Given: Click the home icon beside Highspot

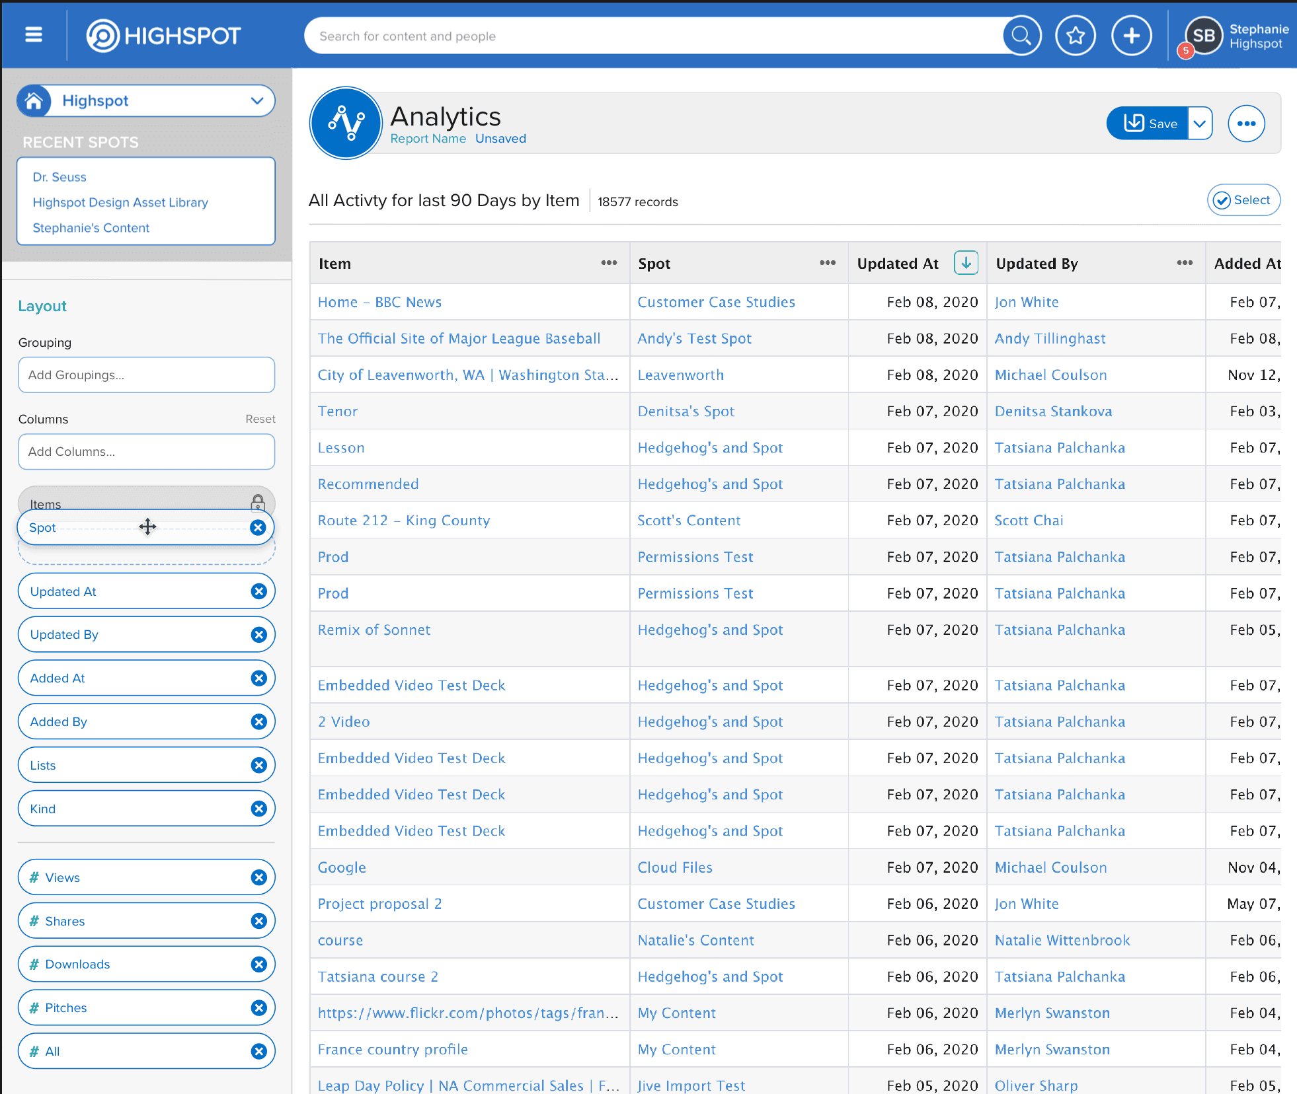Looking at the screenshot, I should coord(34,101).
